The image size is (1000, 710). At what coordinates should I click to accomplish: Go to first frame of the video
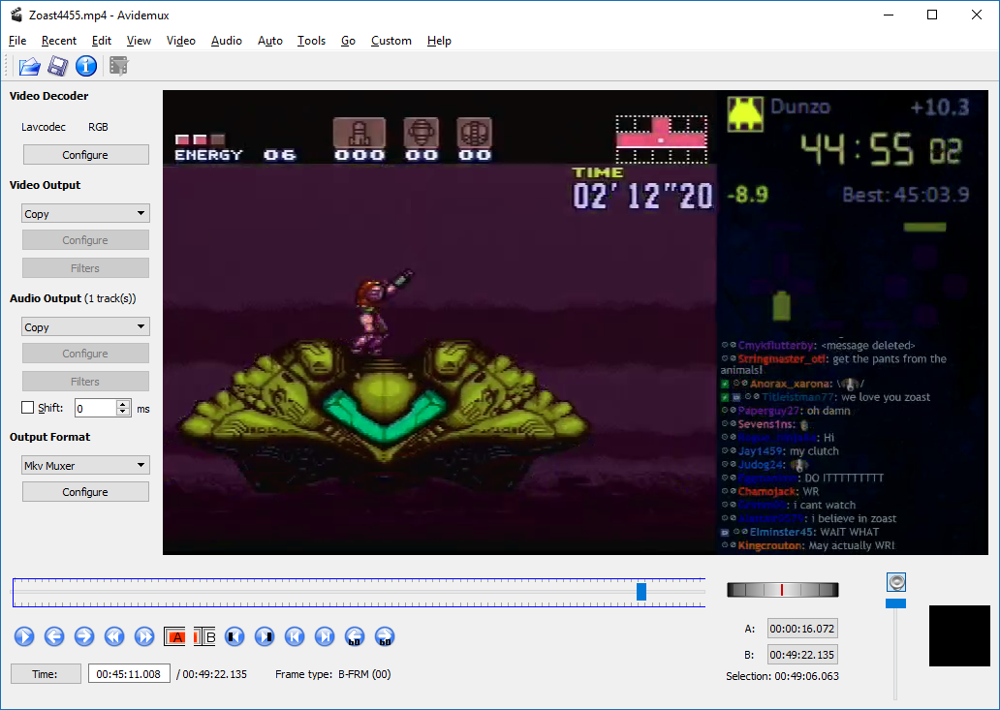[x=295, y=636]
